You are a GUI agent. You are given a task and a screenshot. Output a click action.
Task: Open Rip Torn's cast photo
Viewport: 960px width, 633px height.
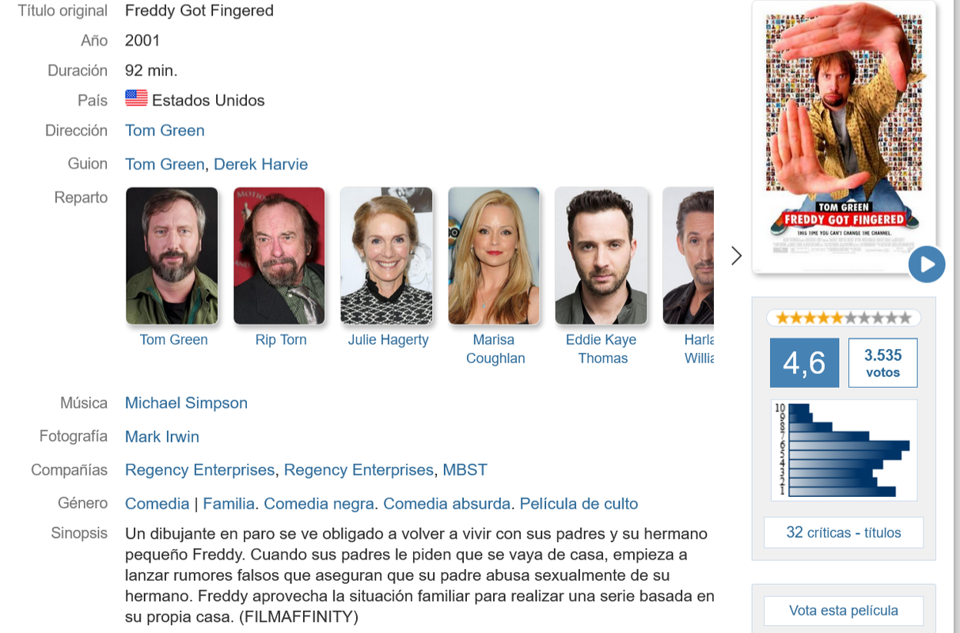279,256
